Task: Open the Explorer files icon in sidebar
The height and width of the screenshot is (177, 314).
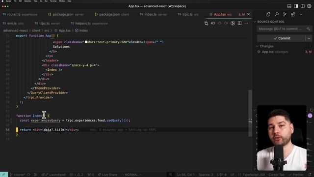Action: click(268, 14)
